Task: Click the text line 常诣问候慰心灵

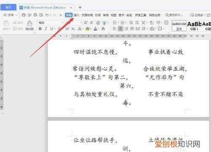Action: click(x=95, y=69)
